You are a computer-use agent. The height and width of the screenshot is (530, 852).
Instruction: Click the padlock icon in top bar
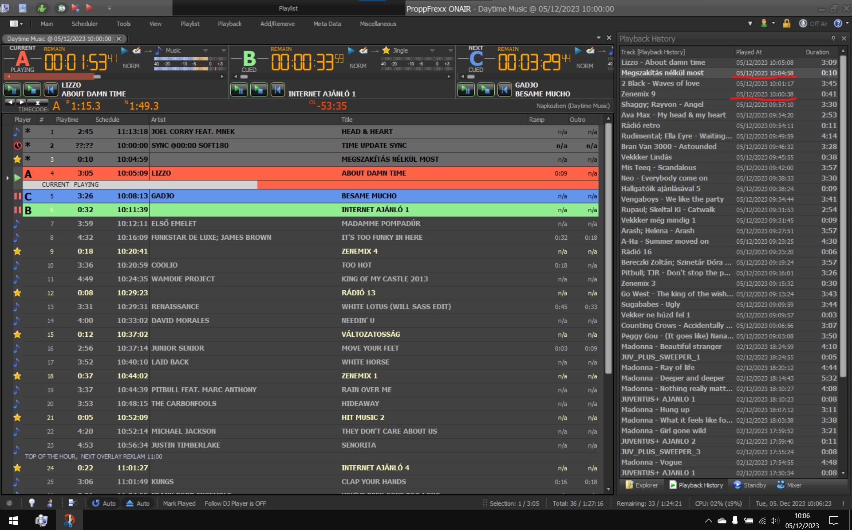786,23
